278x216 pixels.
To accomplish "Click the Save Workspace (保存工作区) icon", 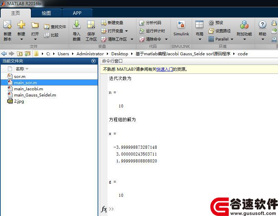I will click(x=91, y=24).
